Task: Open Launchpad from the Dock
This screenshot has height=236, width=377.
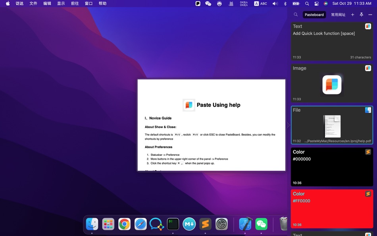Action: [108, 224]
